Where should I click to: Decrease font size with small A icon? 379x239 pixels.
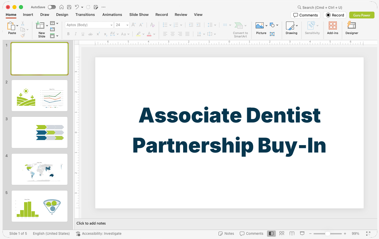pos(141,25)
